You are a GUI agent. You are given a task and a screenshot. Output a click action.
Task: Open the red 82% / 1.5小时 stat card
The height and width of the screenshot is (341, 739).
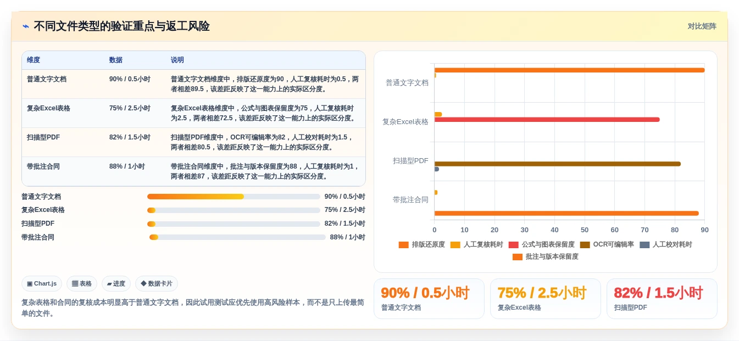[x=662, y=299]
